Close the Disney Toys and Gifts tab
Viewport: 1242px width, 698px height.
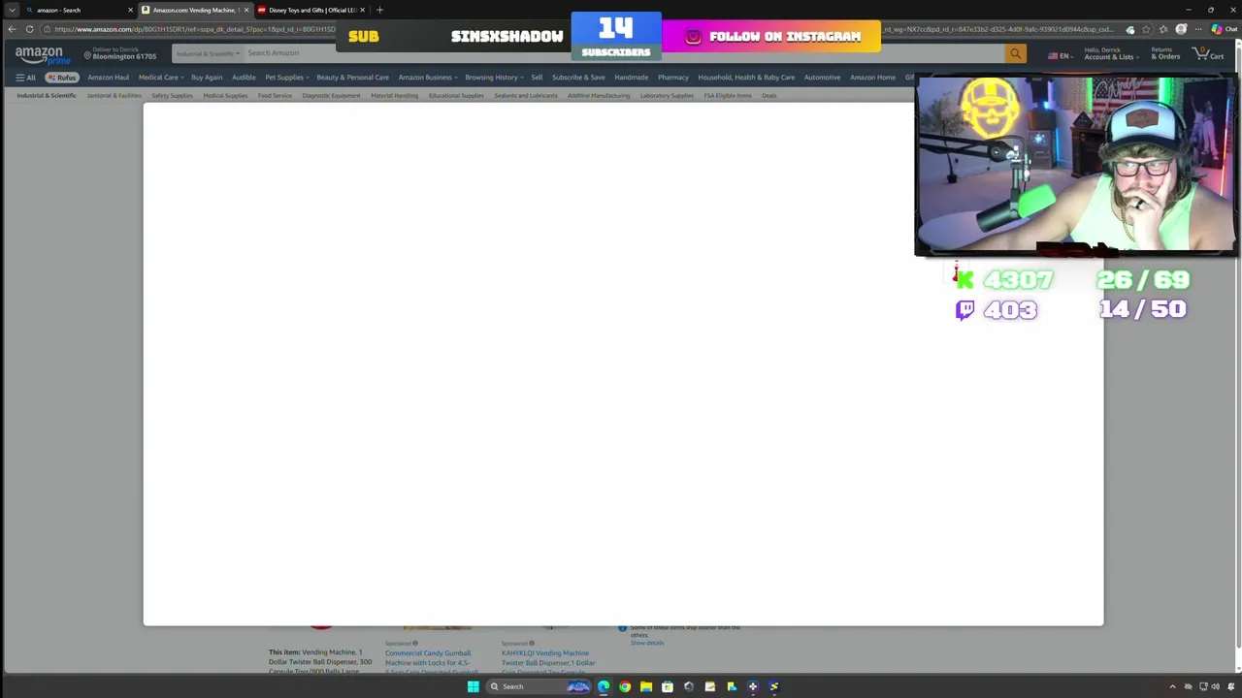(x=362, y=10)
